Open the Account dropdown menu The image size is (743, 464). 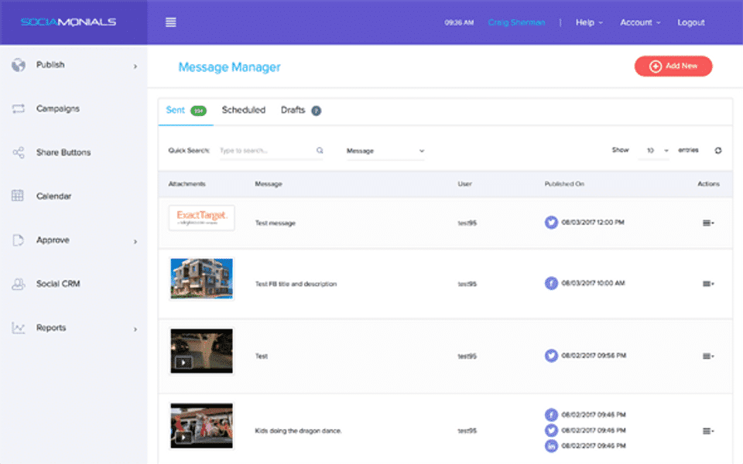click(640, 22)
